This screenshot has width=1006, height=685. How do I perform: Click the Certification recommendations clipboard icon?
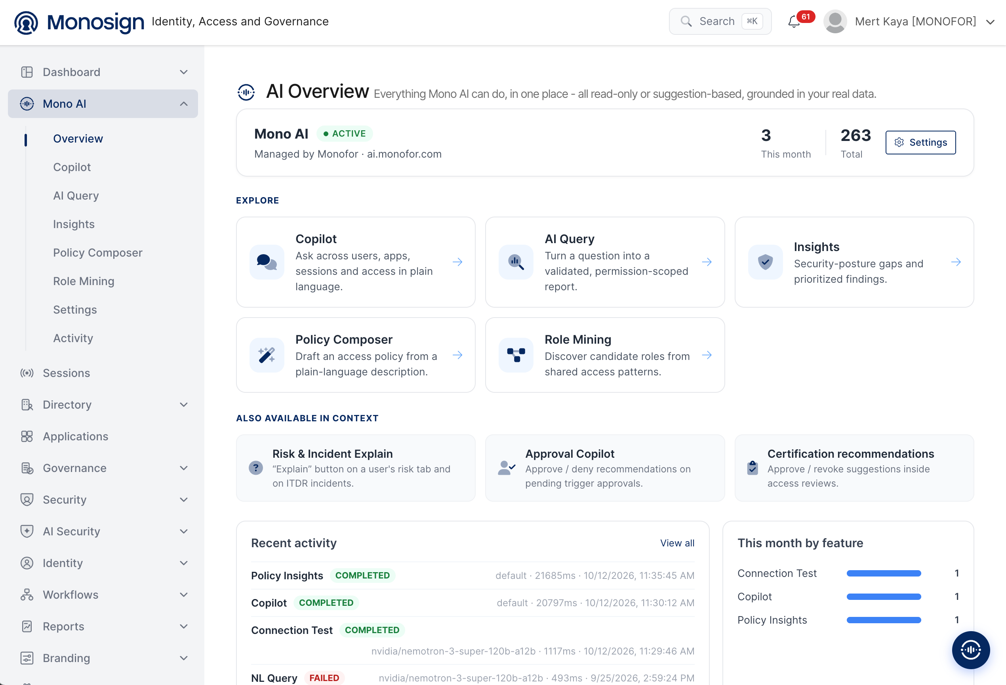(x=753, y=468)
